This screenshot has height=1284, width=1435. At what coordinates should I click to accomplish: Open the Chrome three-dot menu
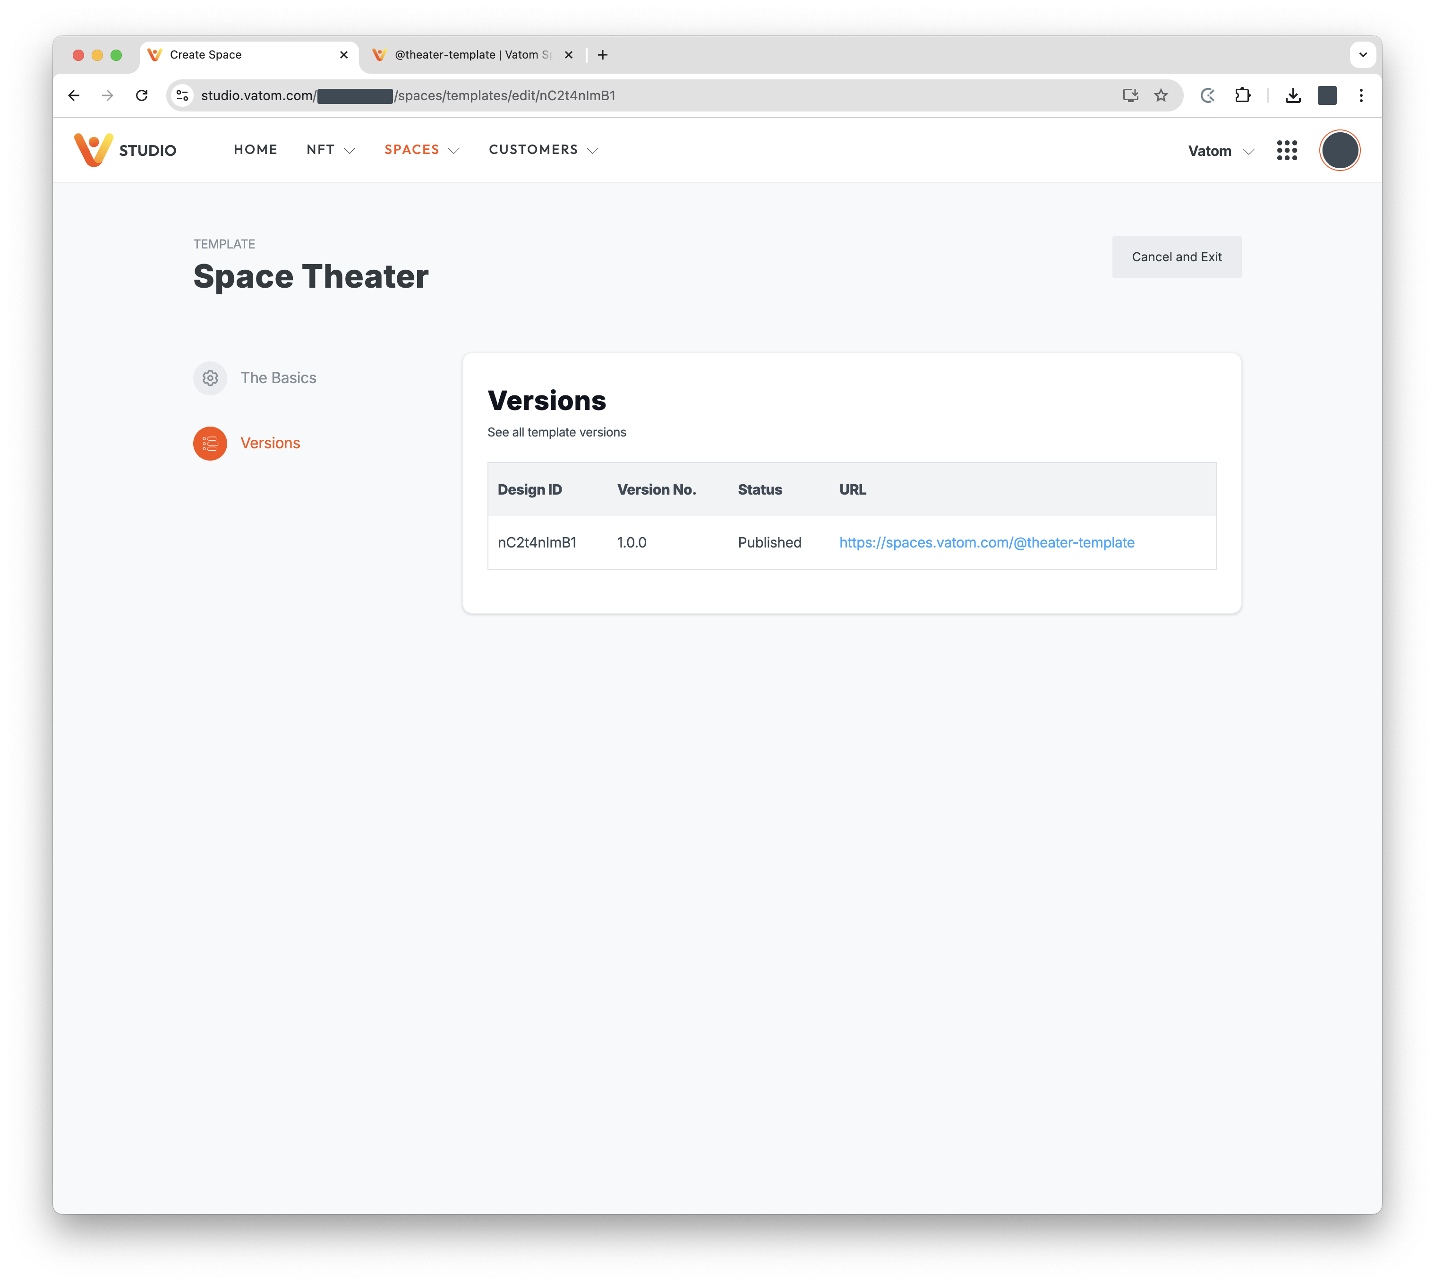[1361, 95]
